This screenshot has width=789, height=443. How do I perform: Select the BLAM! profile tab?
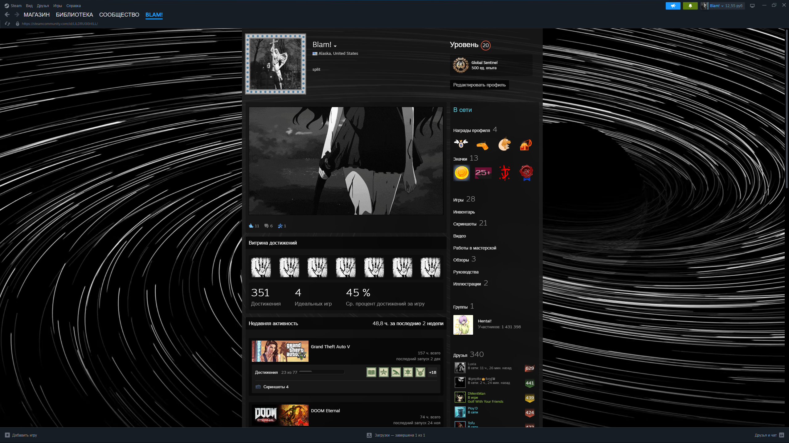click(154, 14)
